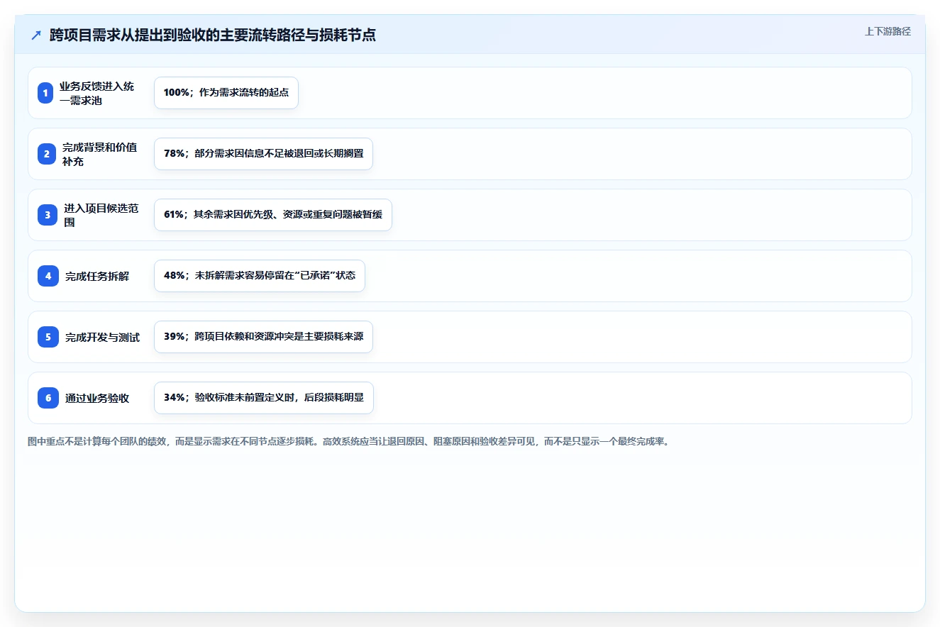Select the 进入项目候选范围 step label

101,215
